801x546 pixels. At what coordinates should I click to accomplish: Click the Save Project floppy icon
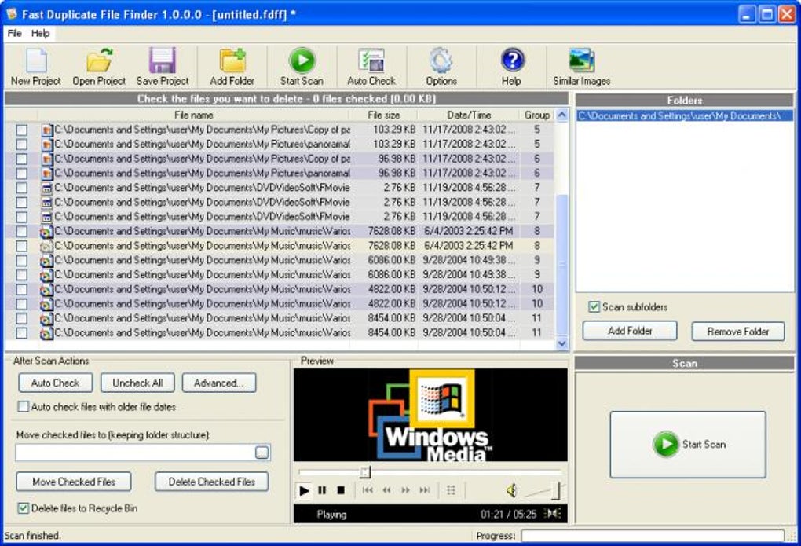[163, 60]
